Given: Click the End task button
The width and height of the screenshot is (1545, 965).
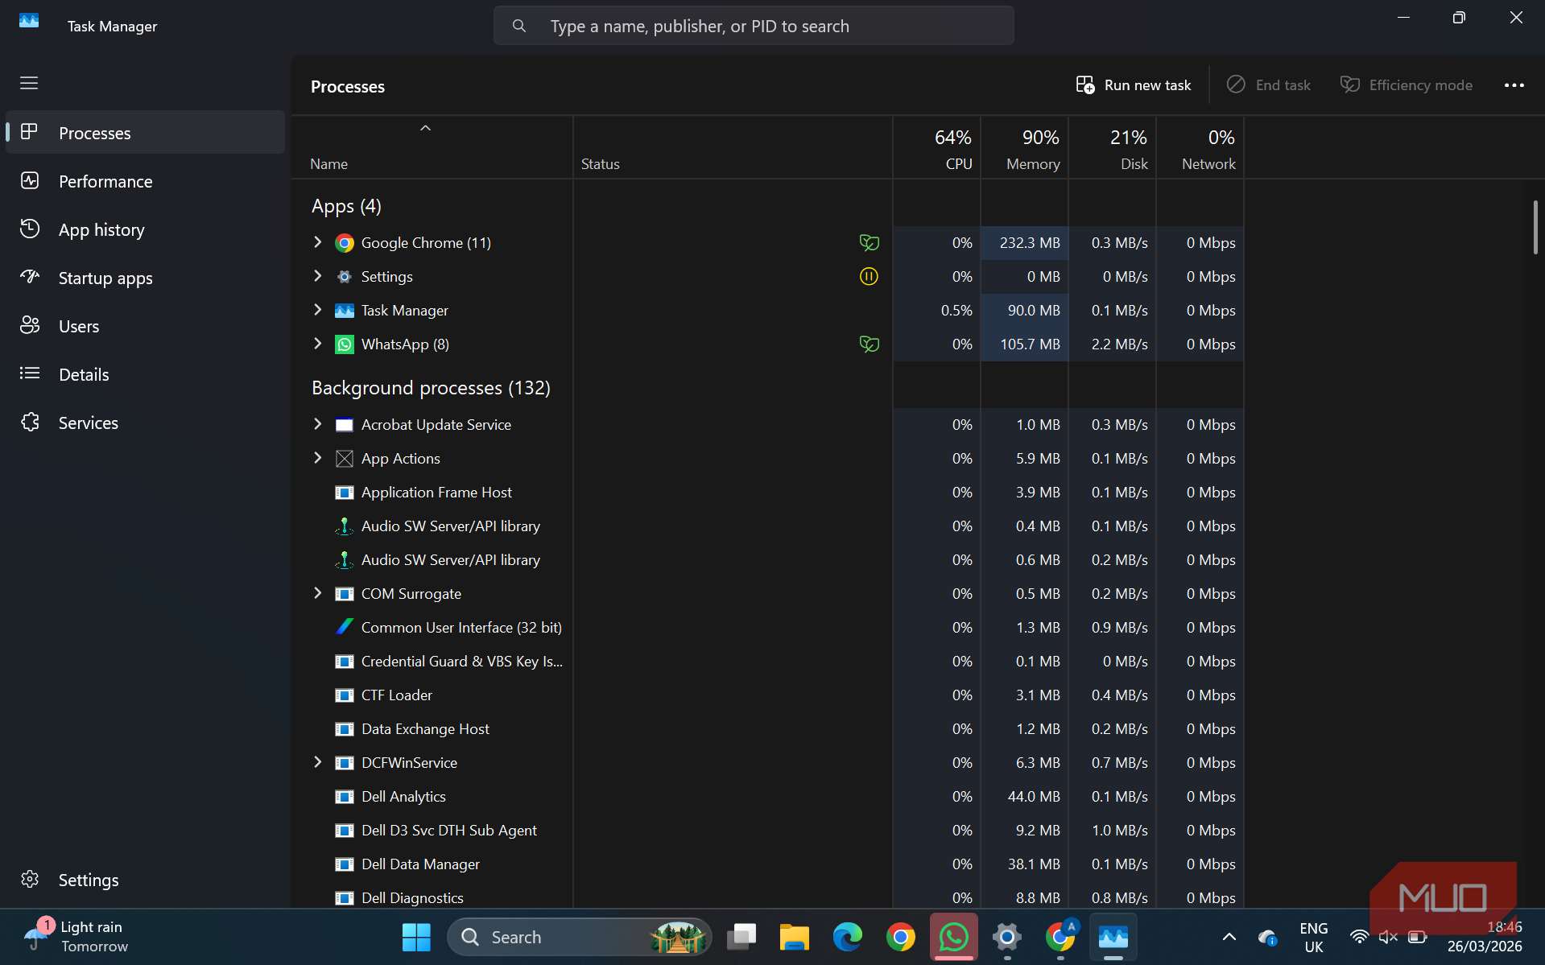Looking at the screenshot, I should (x=1268, y=85).
